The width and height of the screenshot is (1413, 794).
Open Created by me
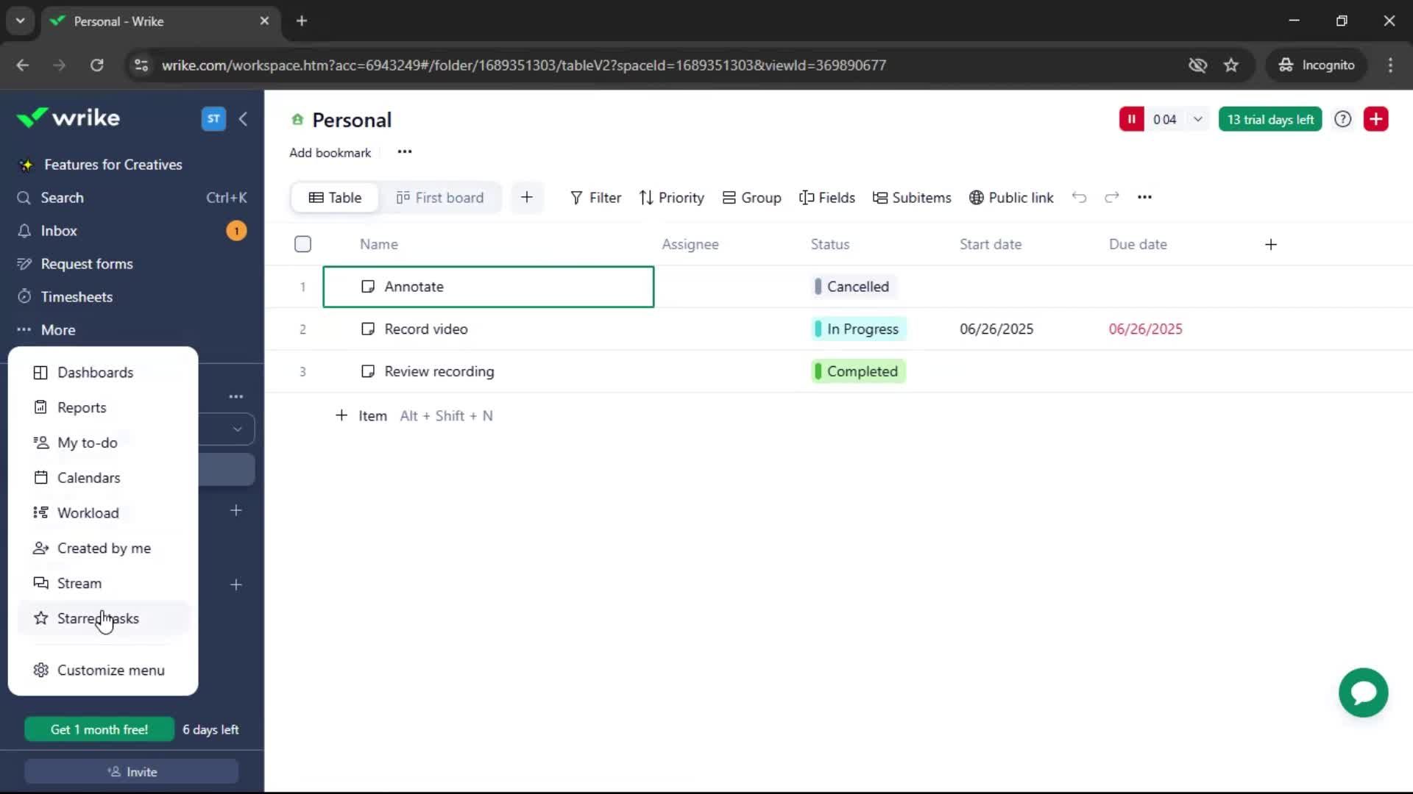click(104, 548)
